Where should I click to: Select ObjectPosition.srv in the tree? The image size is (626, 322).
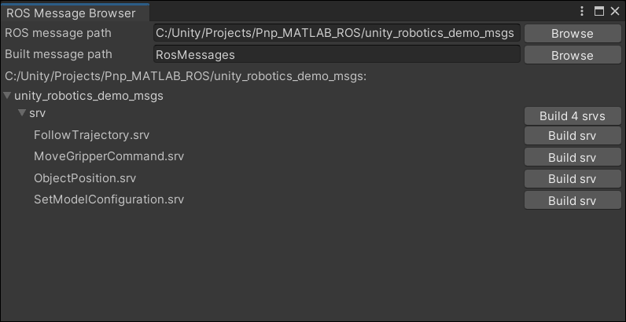(x=85, y=177)
